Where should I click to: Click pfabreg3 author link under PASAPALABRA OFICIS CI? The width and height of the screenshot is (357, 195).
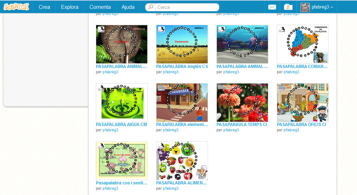point(291,130)
